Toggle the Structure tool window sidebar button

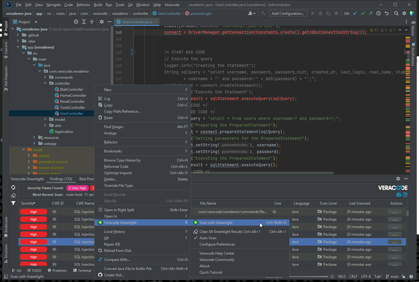pos(6,254)
